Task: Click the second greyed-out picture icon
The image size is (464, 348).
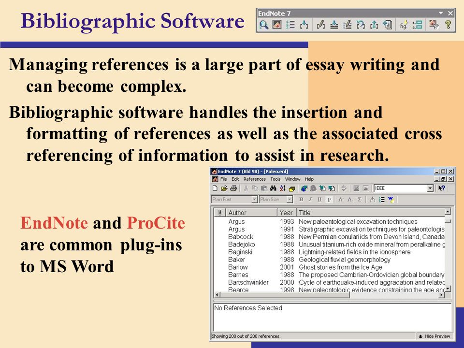Action: tap(365, 188)
